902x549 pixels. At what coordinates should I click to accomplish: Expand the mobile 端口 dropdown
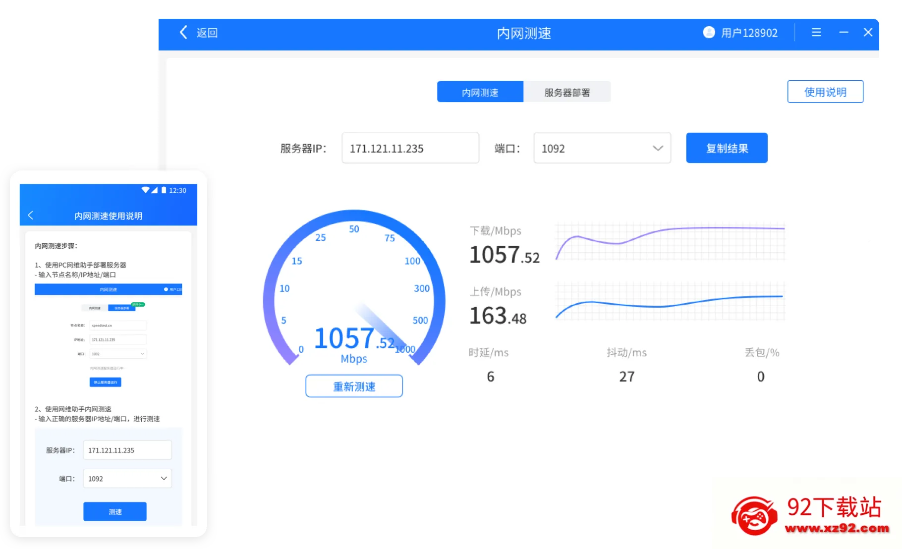click(x=127, y=478)
